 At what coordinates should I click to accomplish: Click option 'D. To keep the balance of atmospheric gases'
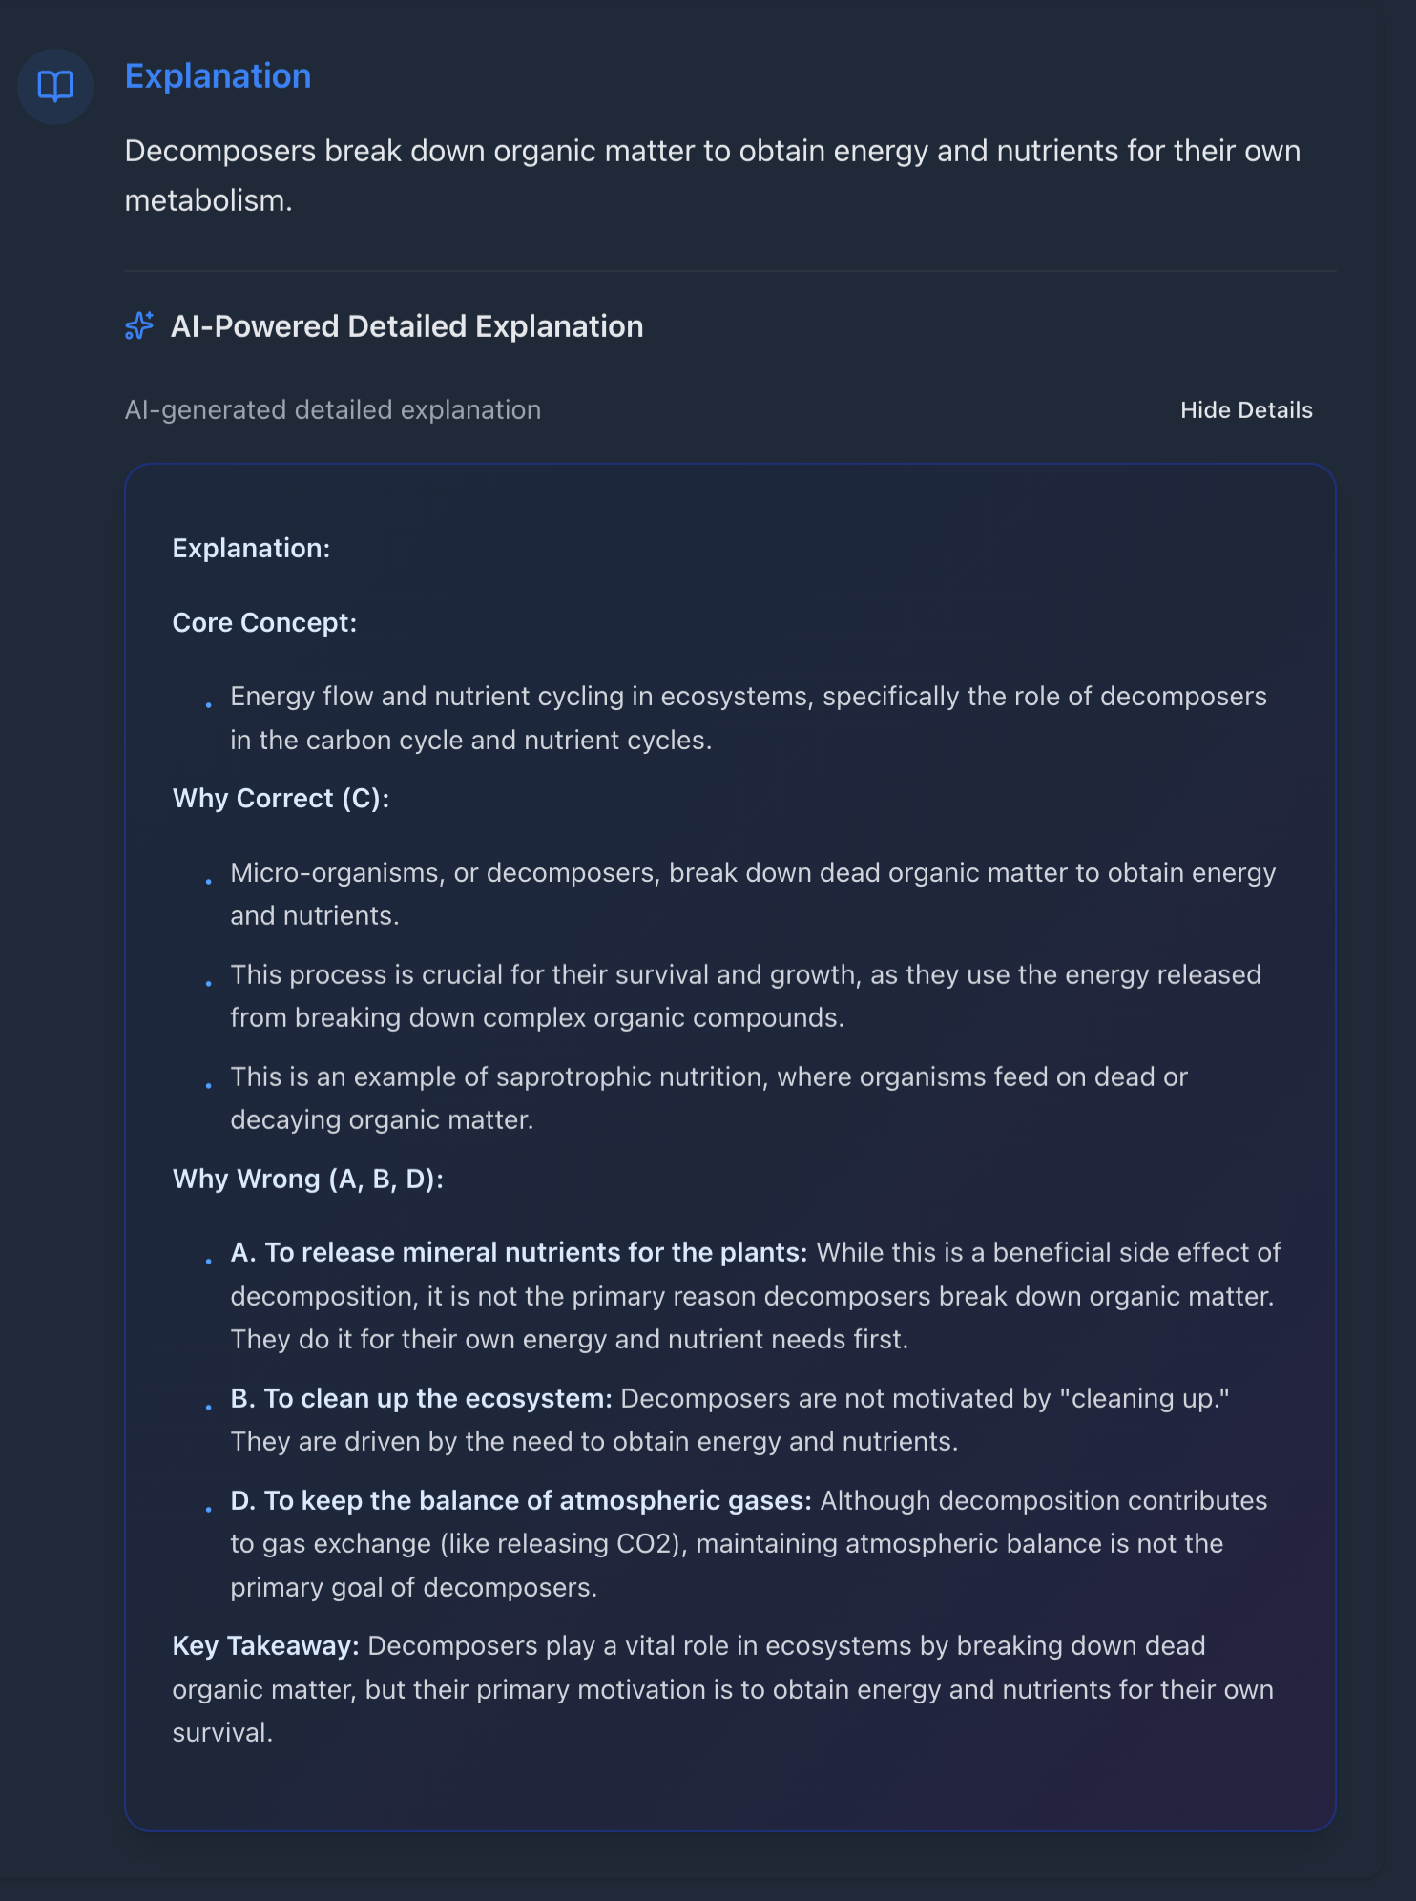(x=521, y=1501)
